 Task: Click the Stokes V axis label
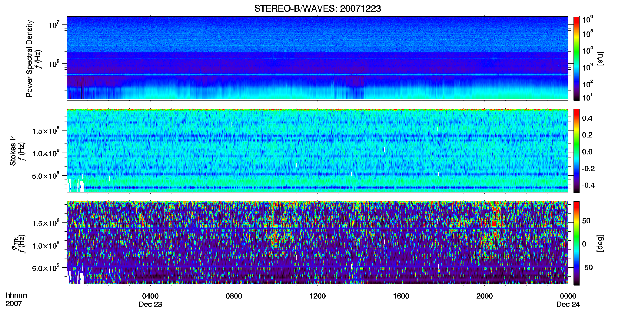click(x=13, y=150)
